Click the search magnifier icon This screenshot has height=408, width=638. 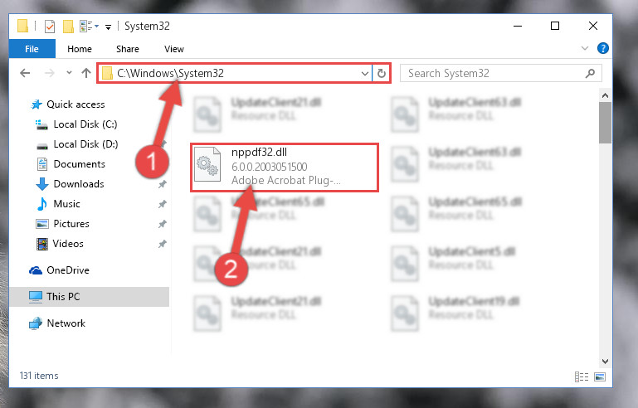[x=590, y=73]
